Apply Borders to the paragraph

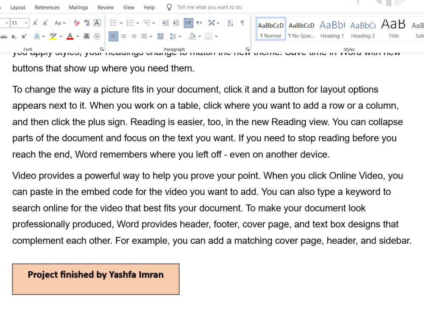[209, 36]
